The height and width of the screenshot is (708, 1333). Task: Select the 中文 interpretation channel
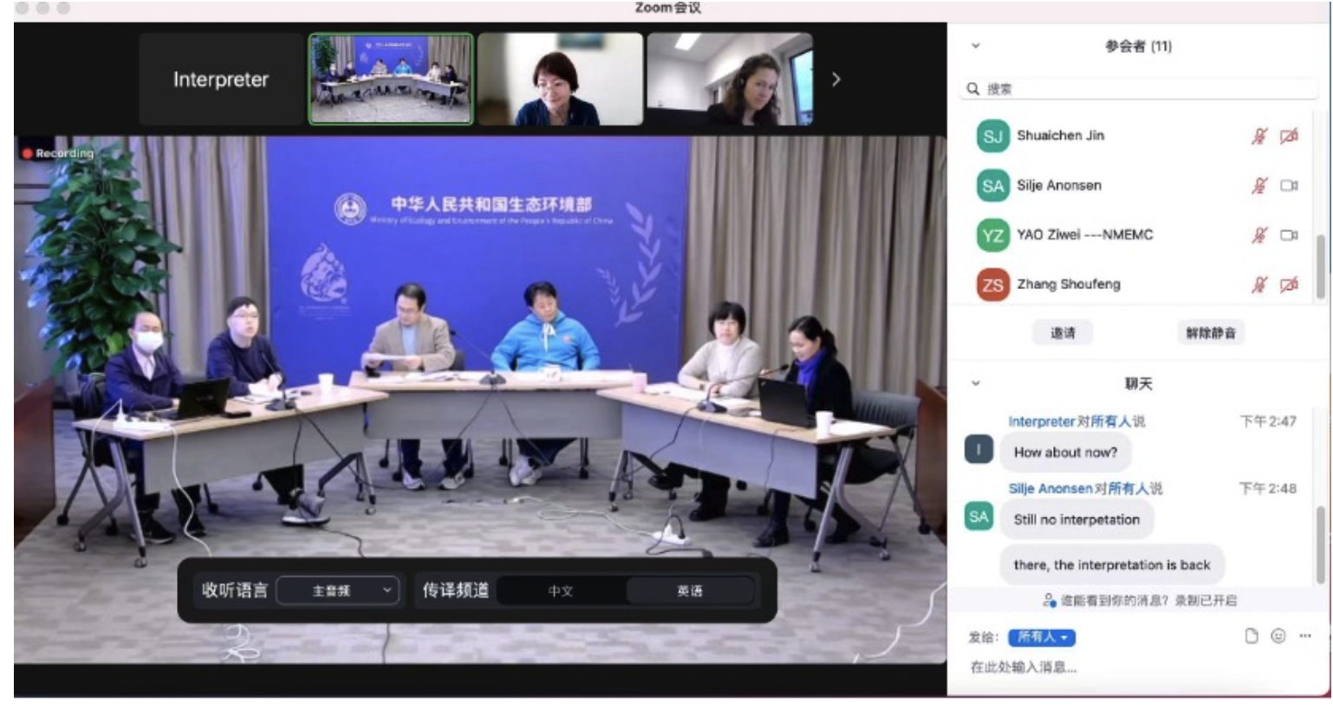click(561, 591)
